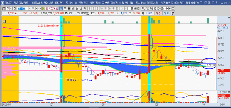Switch to the 초 second period

click(x=81, y=9)
